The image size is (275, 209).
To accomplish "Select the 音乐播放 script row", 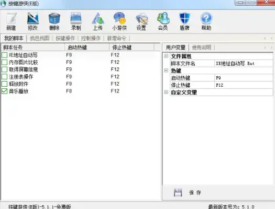I will pos(81,91).
